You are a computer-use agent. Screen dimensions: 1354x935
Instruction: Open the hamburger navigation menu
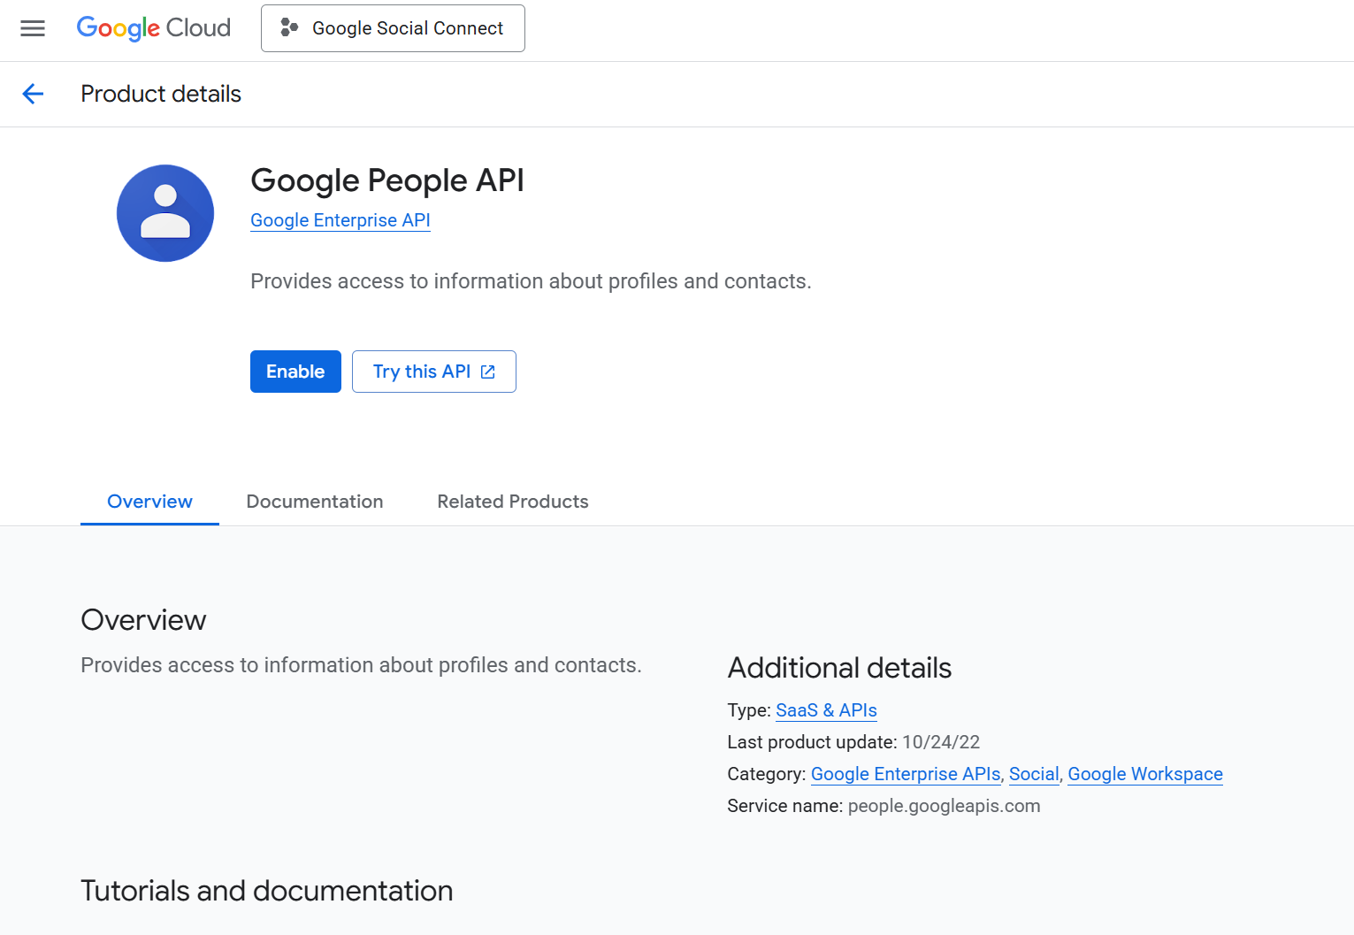[x=33, y=28]
